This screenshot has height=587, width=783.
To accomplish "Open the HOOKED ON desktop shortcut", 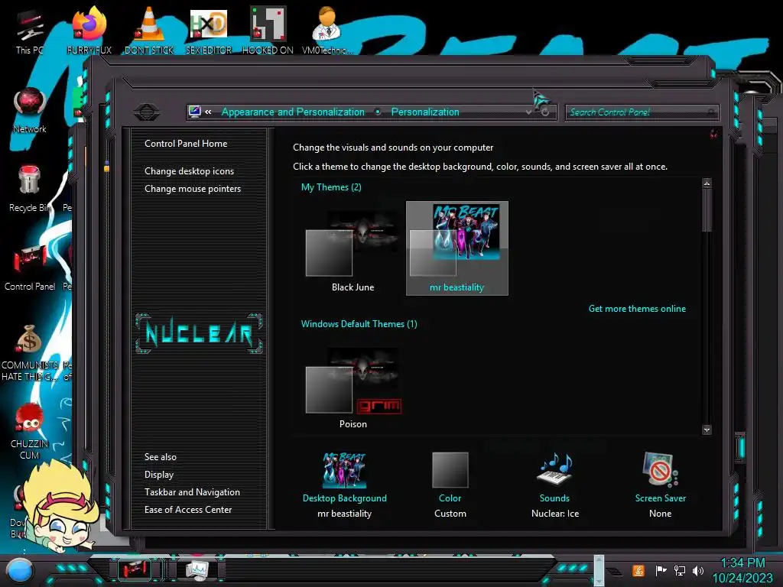I will click(268, 30).
